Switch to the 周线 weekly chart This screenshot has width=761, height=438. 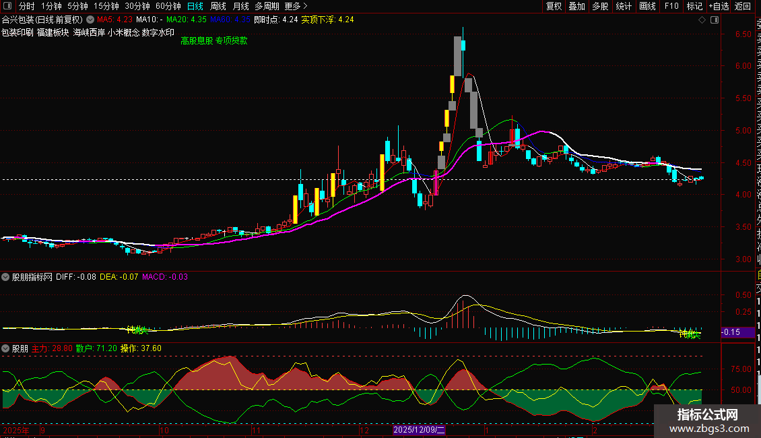pyautogui.click(x=218, y=6)
